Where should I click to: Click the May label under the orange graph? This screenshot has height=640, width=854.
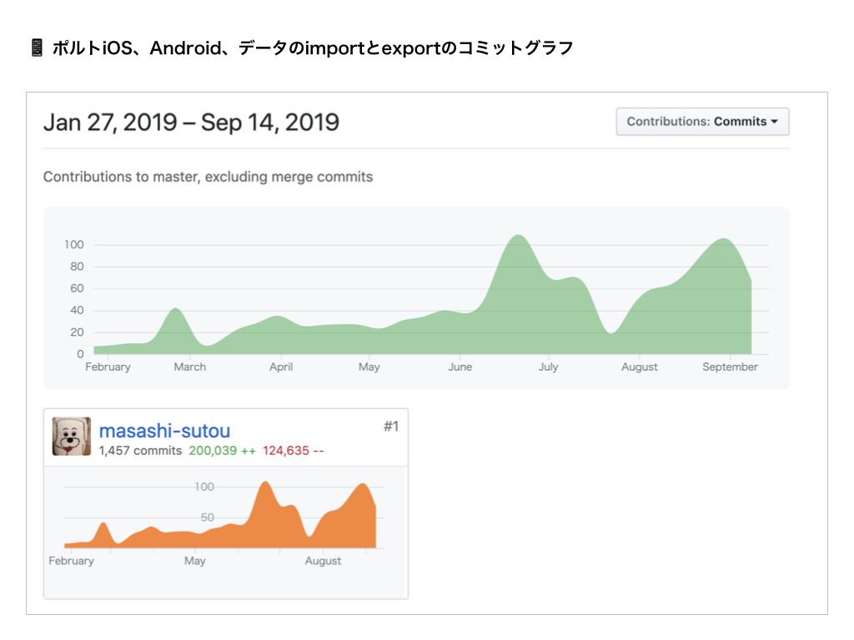tap(194, 561)
